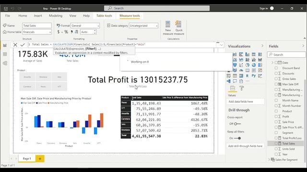Select the clustered column chart visual
Image resolution: width=307 pixels, height=172 pixels.
248,54
